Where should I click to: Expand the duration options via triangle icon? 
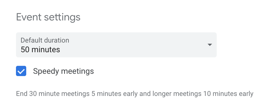210,45
